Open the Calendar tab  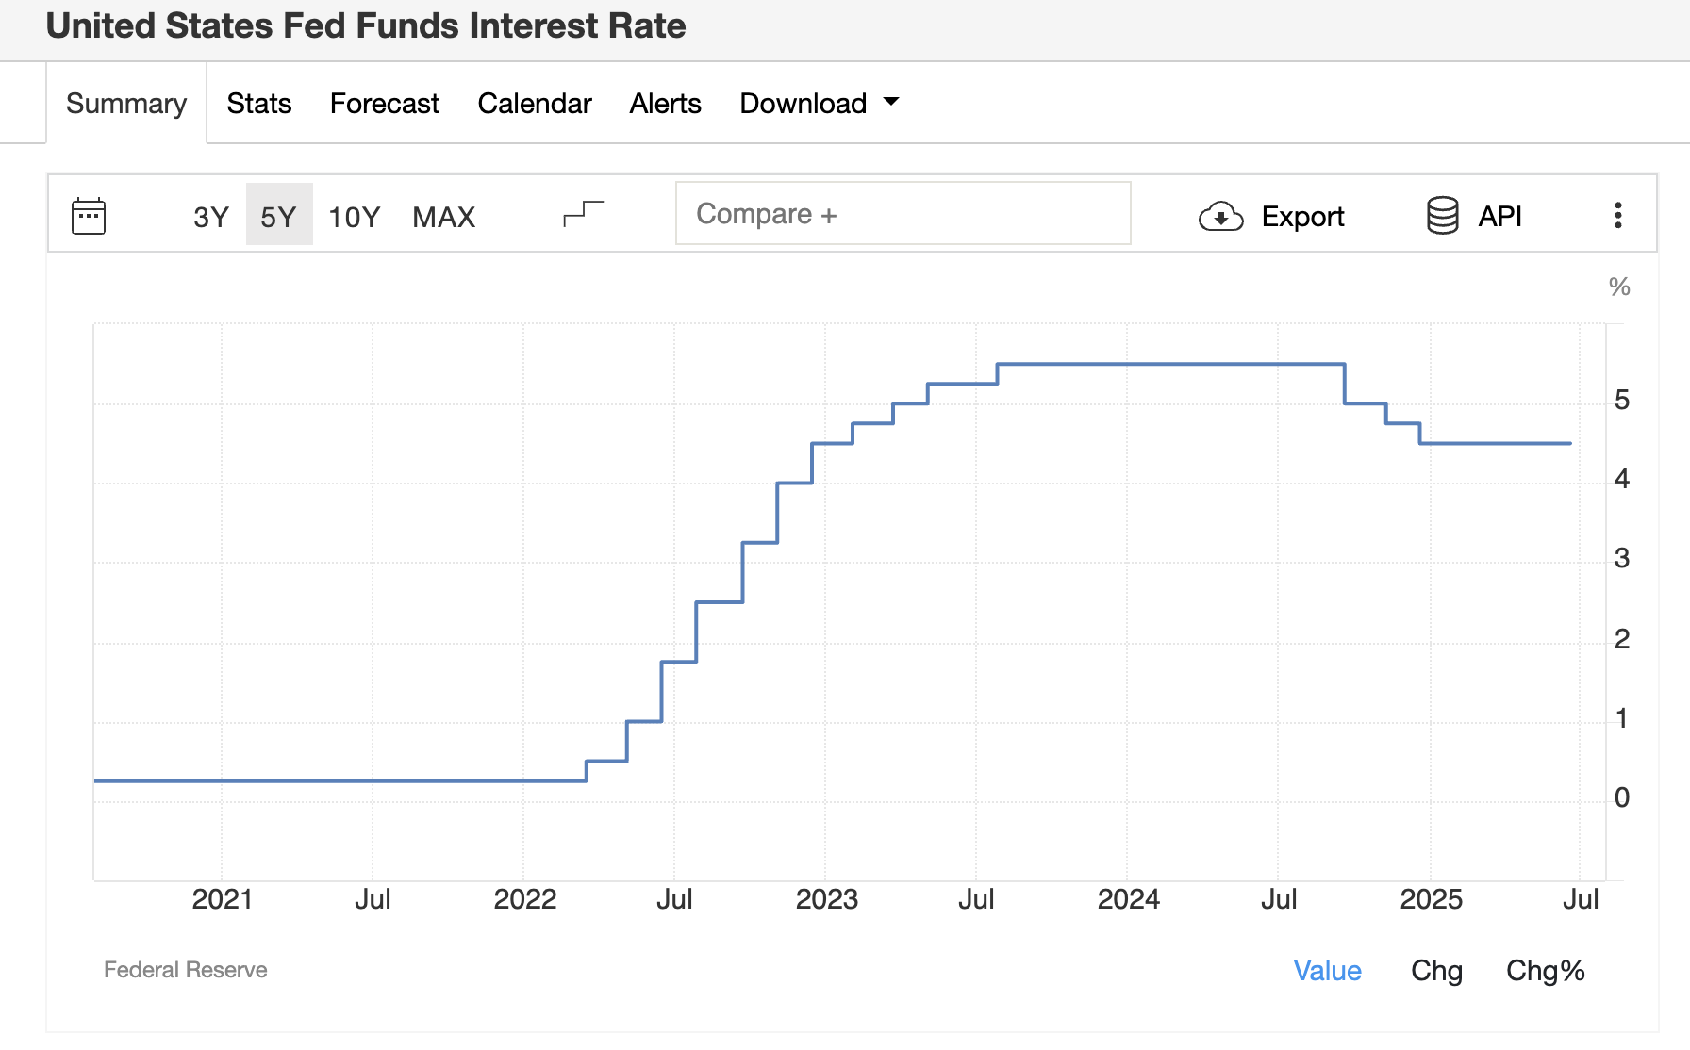click(535, 103)
